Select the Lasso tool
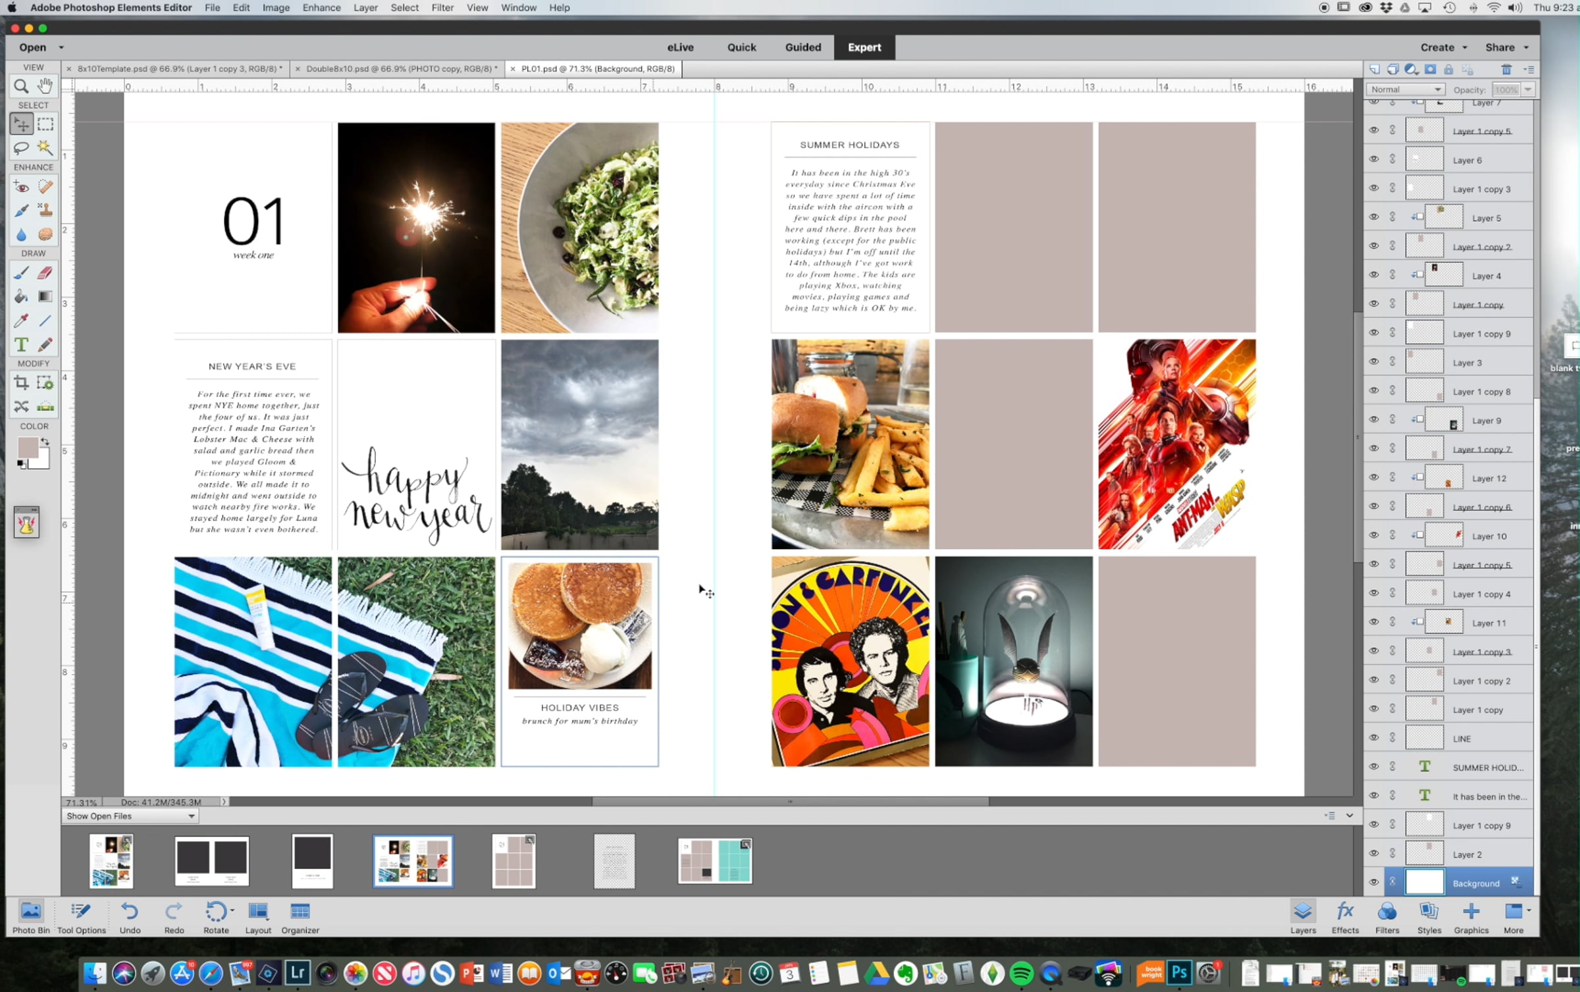1580x992 pixels. pos(21,147)
